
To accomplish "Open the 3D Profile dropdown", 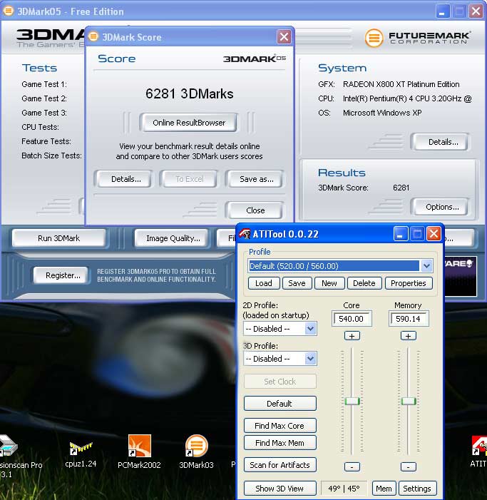I will (x=310, y=359).
